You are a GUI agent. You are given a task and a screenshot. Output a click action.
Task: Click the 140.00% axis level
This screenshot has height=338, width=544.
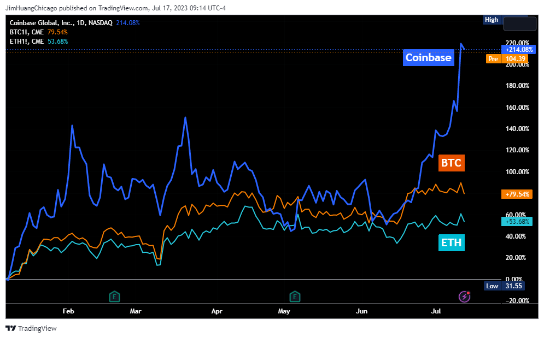tap(517, 129)
